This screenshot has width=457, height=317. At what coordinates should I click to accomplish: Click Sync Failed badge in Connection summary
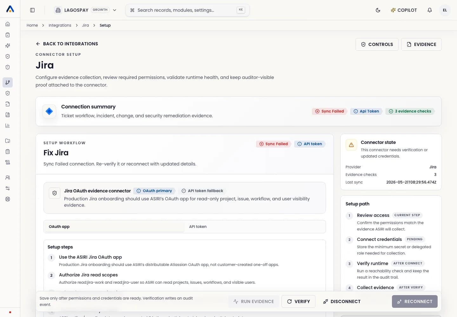tap(329, 111)
